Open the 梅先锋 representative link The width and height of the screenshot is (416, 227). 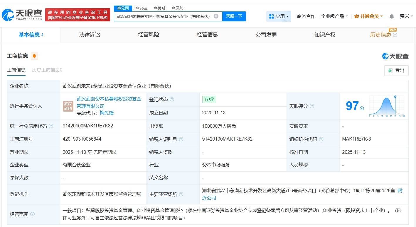107,113
